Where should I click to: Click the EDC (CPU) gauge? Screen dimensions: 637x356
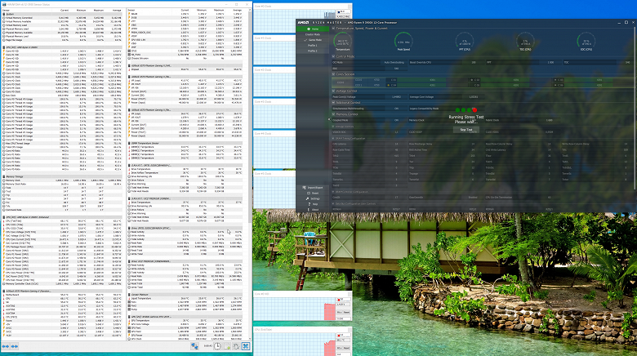point(586,42)
